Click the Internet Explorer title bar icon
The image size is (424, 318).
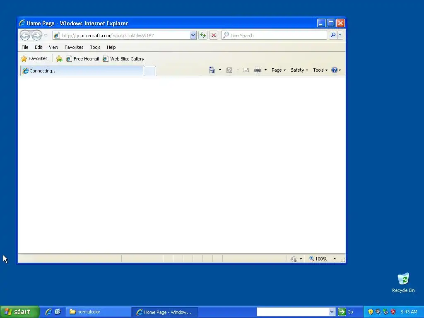[22, 23]
